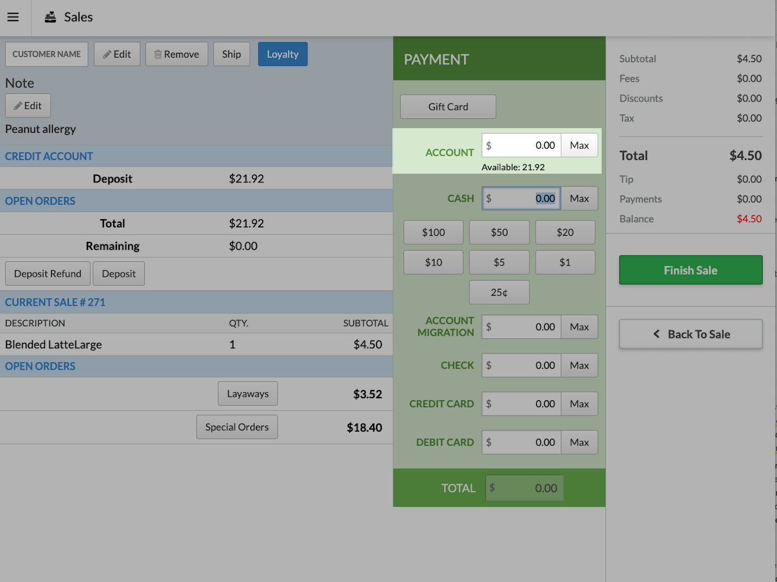Click the Ship button

click(x=231, y=54)
